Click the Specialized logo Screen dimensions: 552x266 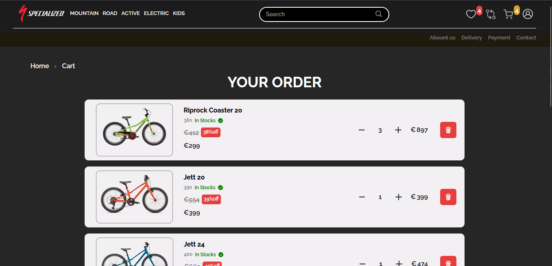(41, 13)
